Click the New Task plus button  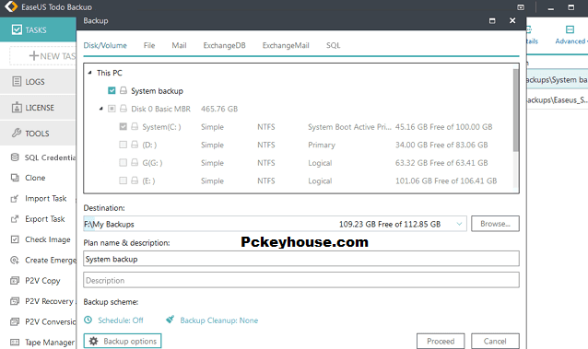tap(34, 56)
